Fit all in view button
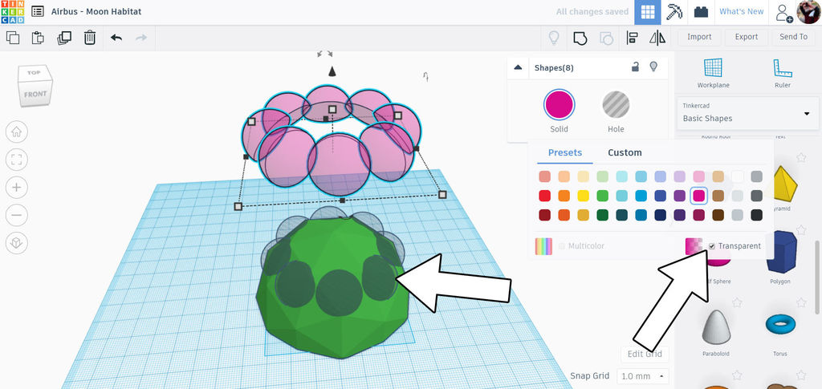The width and height of the screenshot is (822, 389). 17,159
